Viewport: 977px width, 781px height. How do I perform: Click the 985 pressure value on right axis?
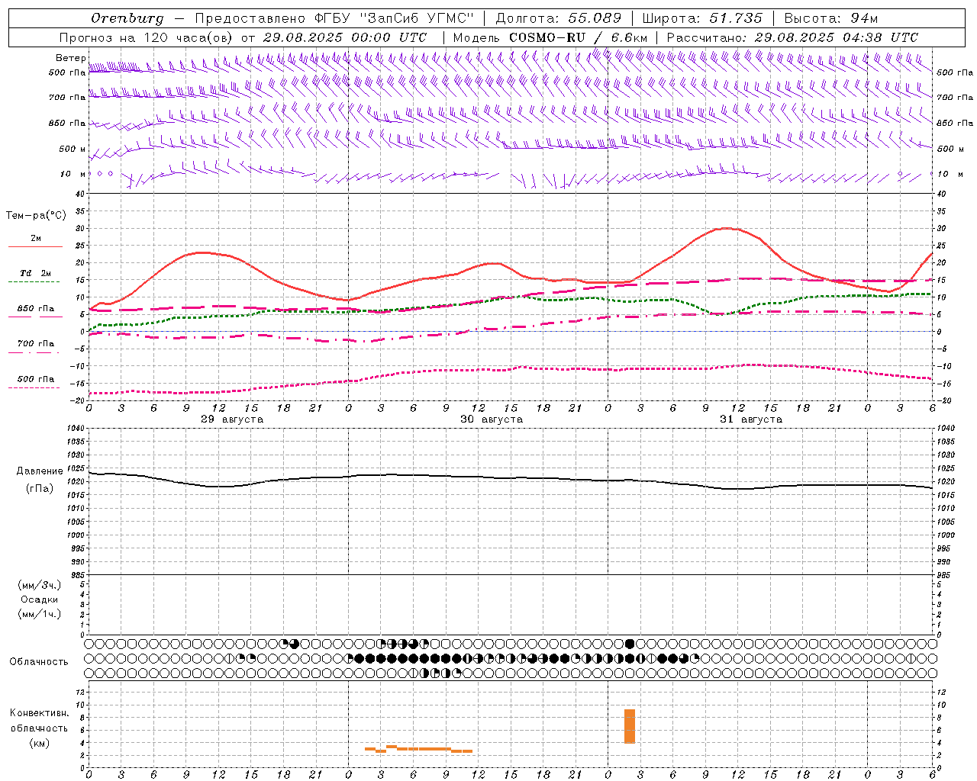[944, 575]
